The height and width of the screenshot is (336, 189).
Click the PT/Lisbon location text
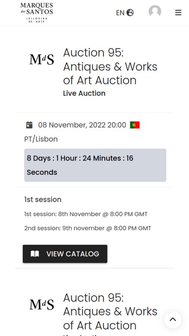click(x=41, y=139)
